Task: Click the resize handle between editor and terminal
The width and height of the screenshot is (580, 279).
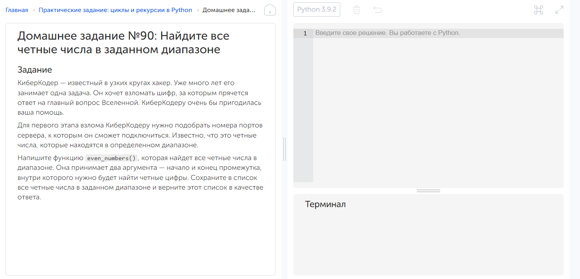Action: tap(428, 190)
